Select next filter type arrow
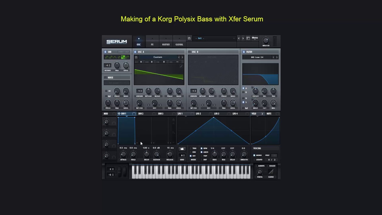 click(x=277, y=57)
